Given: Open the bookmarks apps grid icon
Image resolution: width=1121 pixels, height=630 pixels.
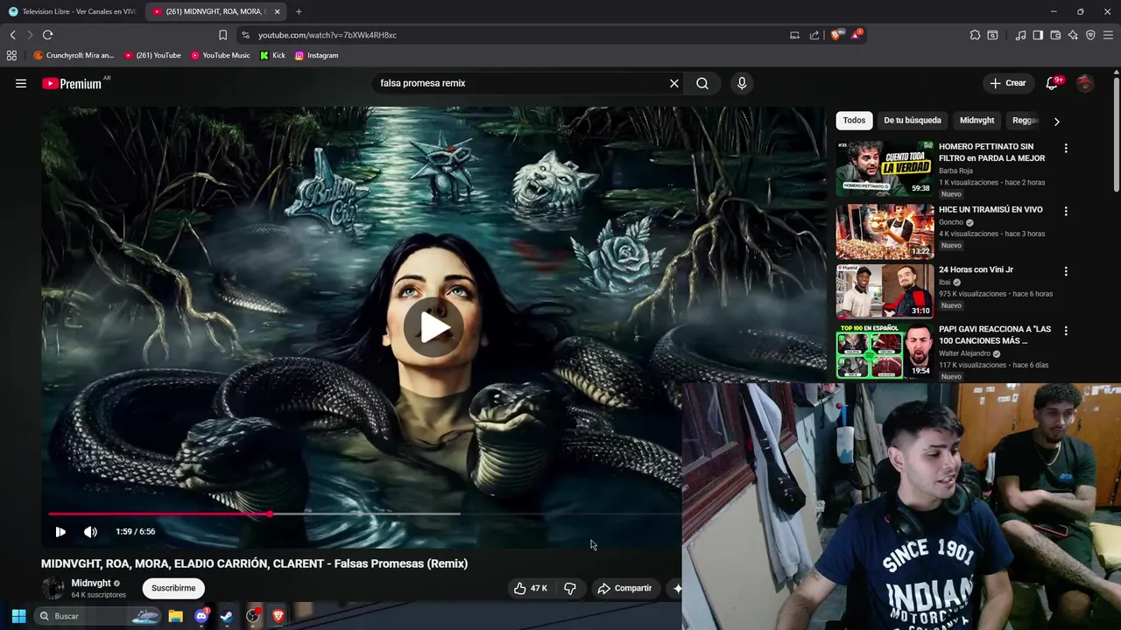Looking at the screenshot, I should 11,55.
